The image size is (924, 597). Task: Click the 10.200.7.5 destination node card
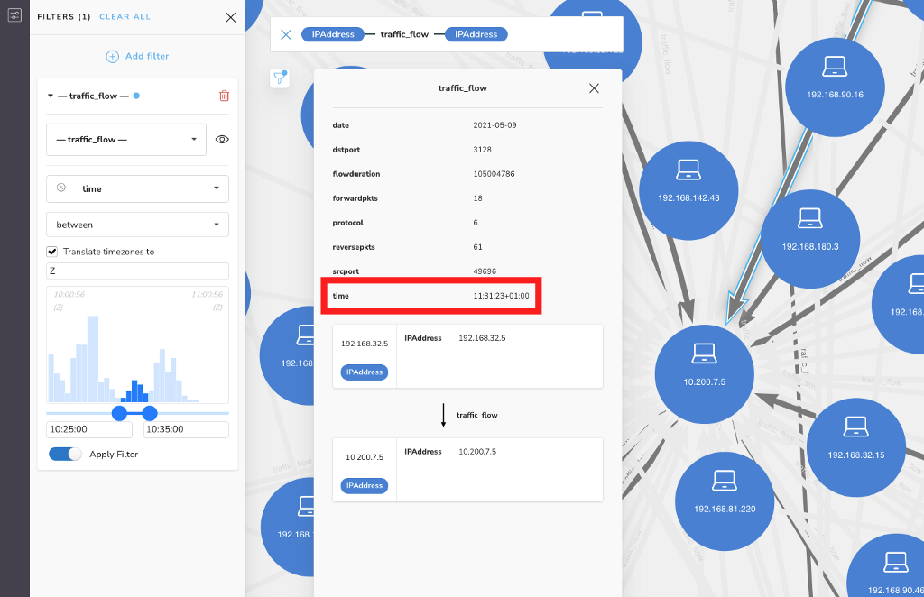pyautogui.click(x=467, y=470)
